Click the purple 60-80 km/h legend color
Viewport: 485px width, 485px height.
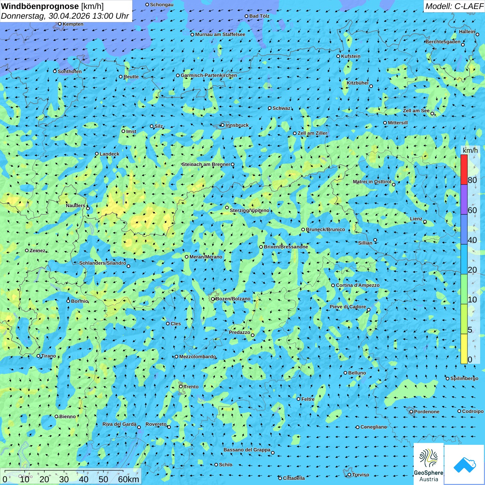[464, 200]
